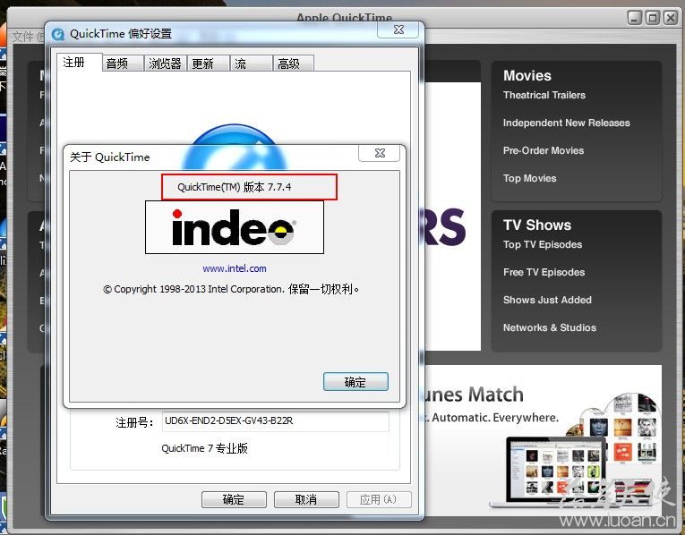The height and width of the screenshot is (535, 685).
Task: Close the 关于 QuickTime dialog
Action: (379, 153)
